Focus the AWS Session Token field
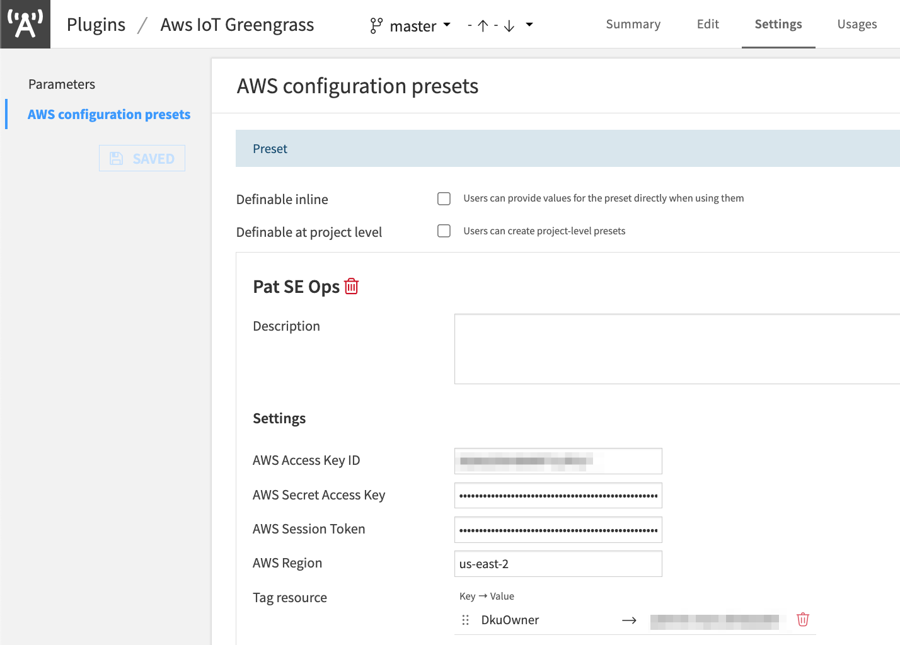 (558, 530)
